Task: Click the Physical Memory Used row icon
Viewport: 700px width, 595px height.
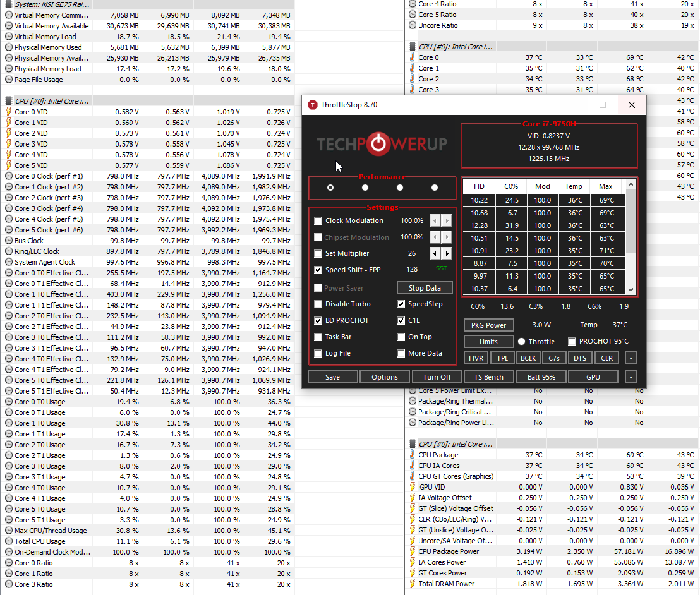Action: coord(8,47)
